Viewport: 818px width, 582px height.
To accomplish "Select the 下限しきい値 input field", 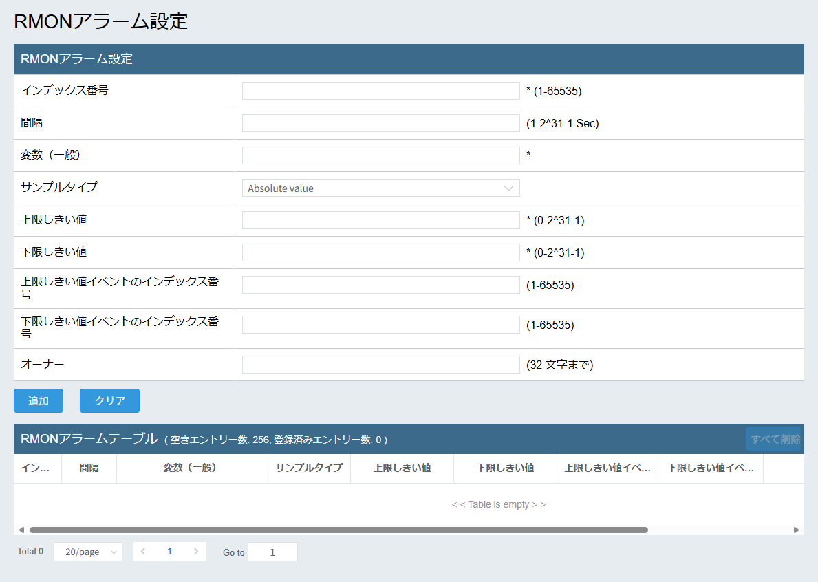I will point(380,252).
